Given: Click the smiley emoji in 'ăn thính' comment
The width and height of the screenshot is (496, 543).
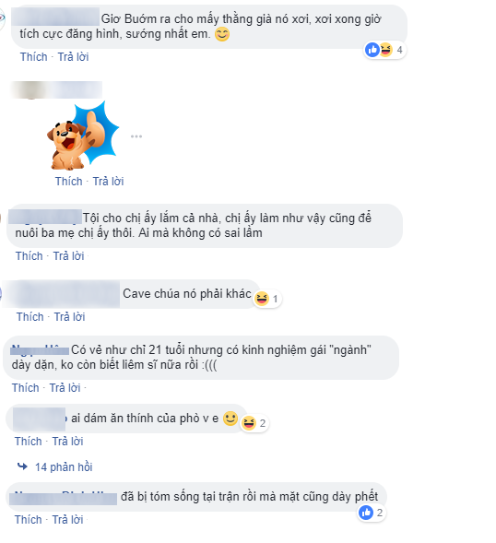Looking at the screenshot, I should click(x=230, y=419).
